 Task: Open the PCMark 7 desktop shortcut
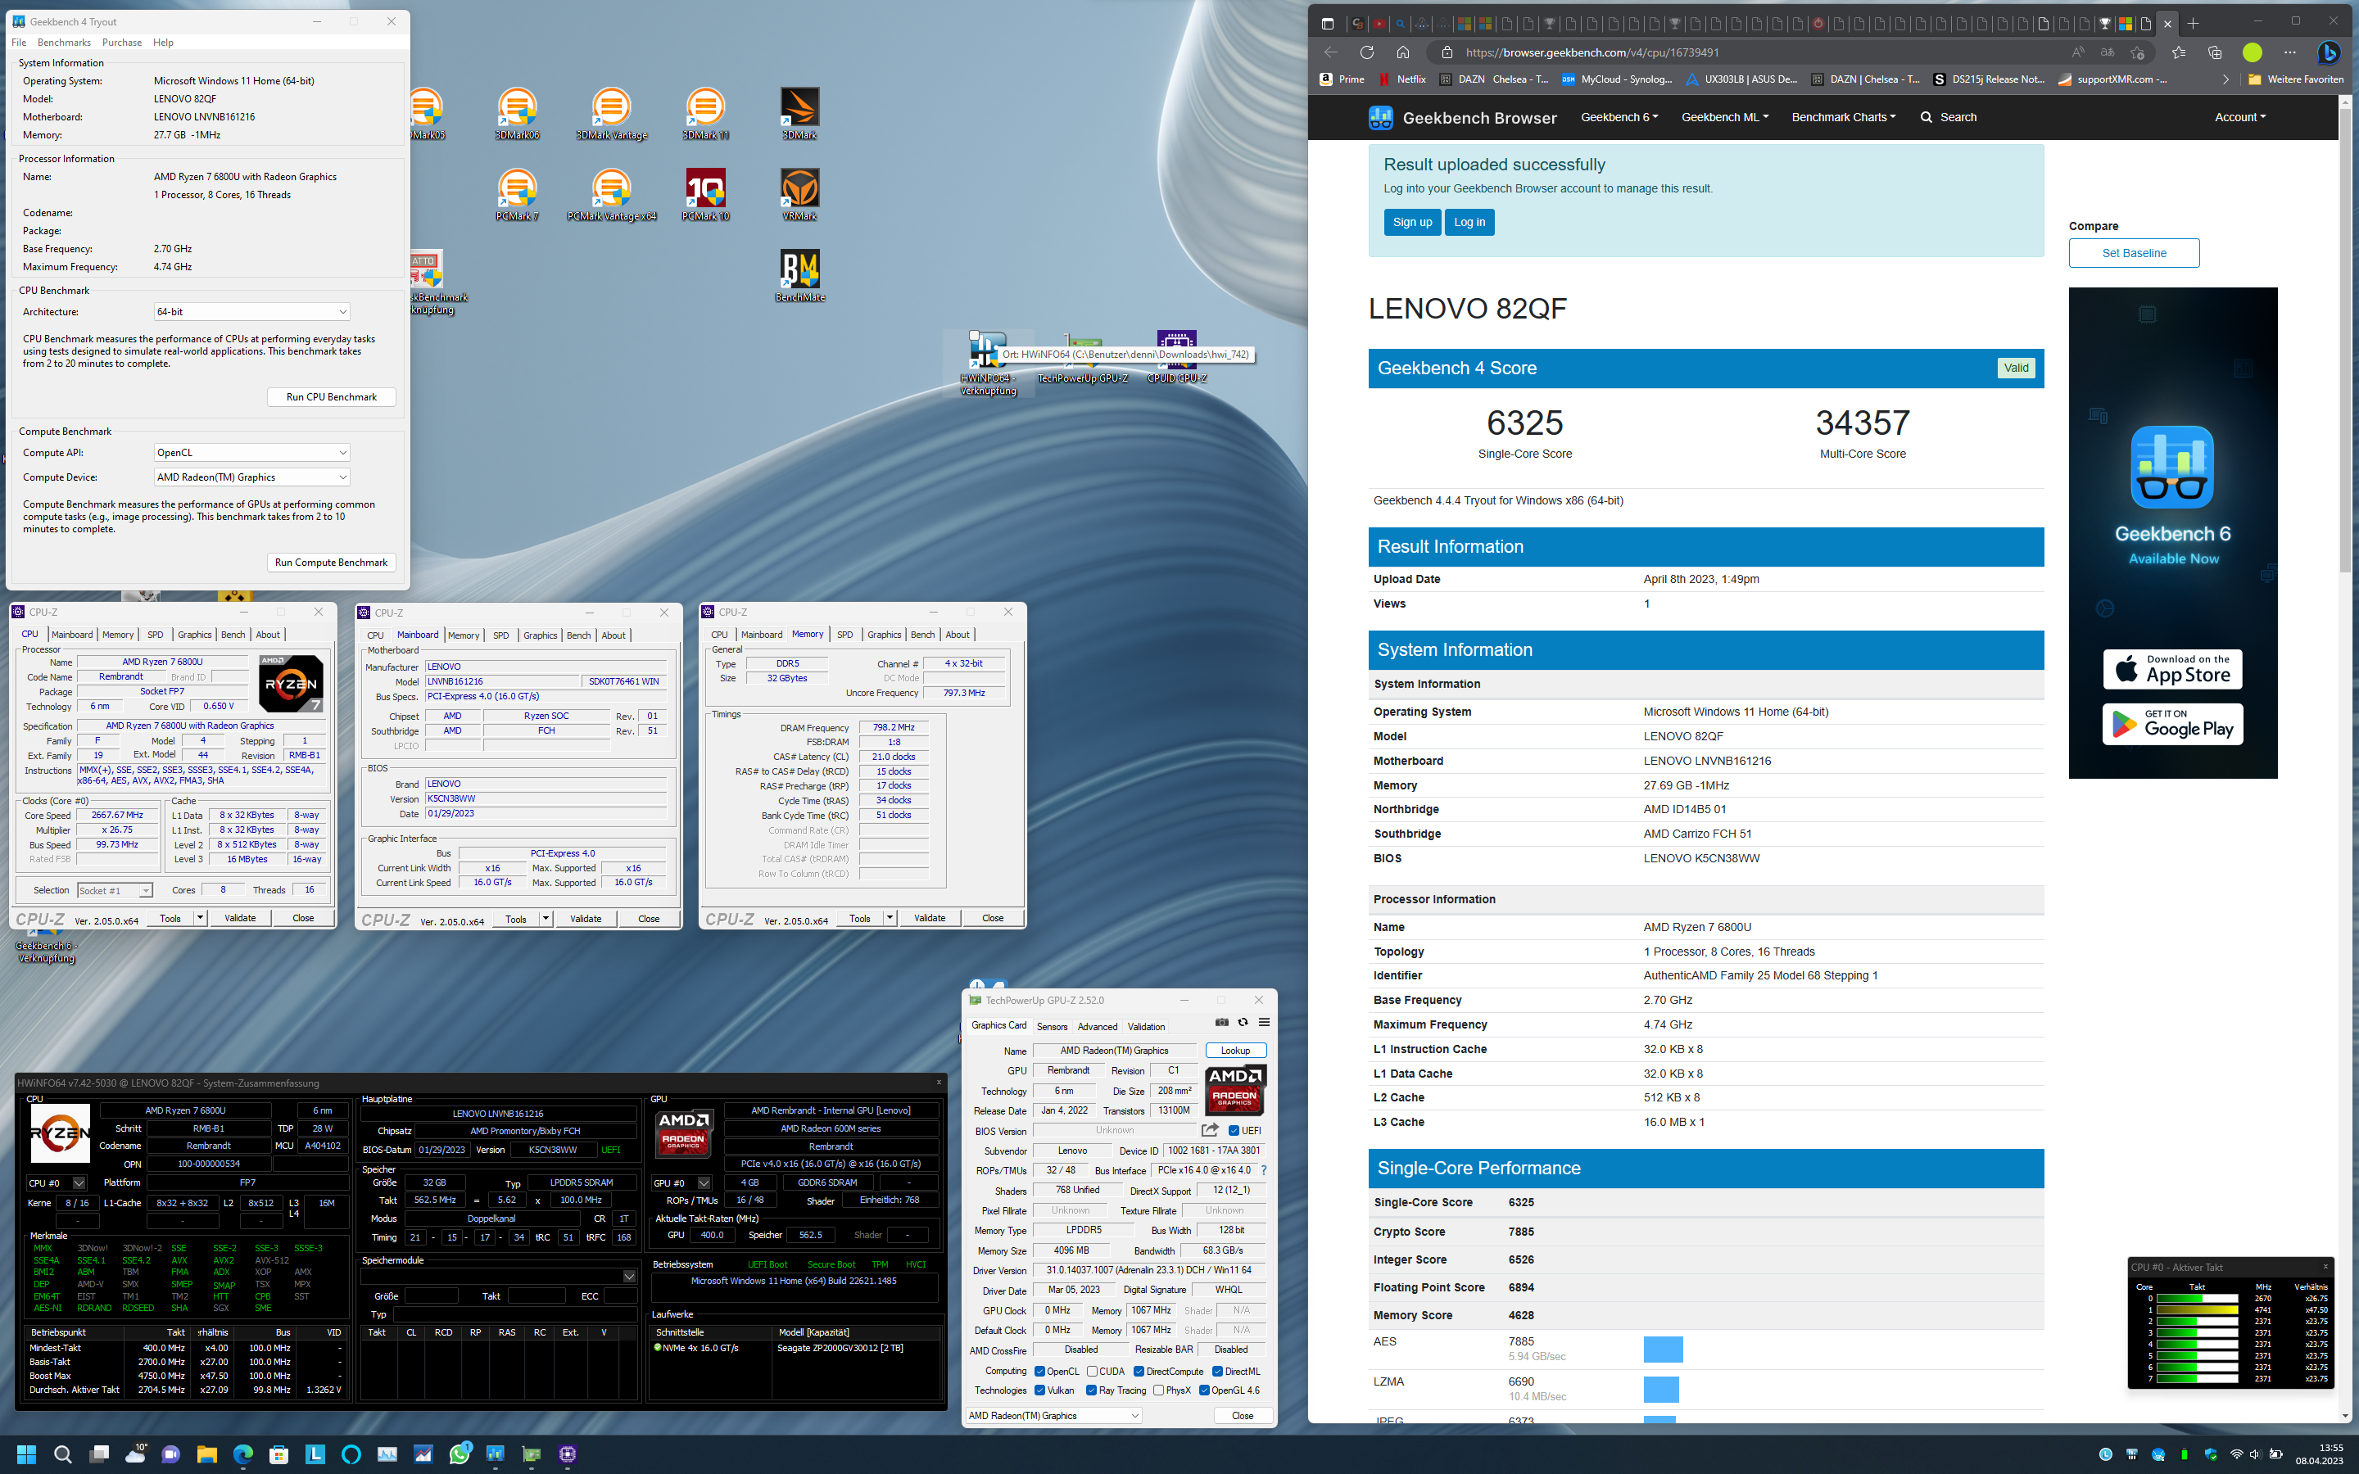pos(517,194)
